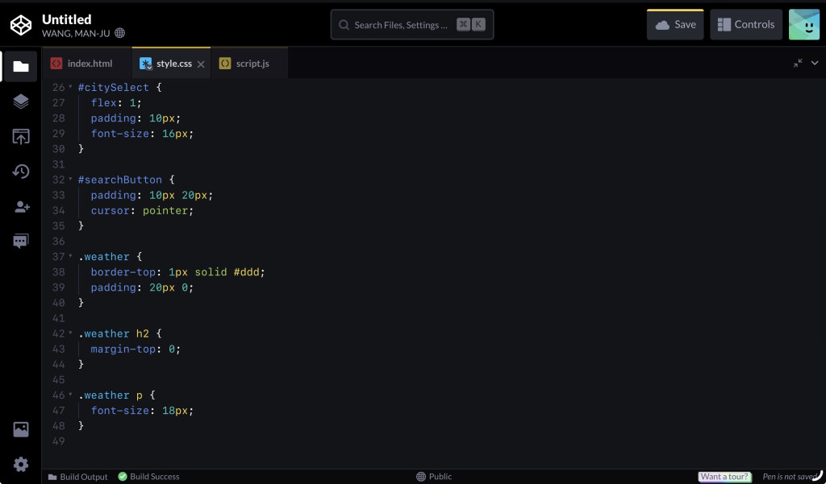Click the magnifier icon in search box
The image size is (826, 484).
(x=344, y=25)
